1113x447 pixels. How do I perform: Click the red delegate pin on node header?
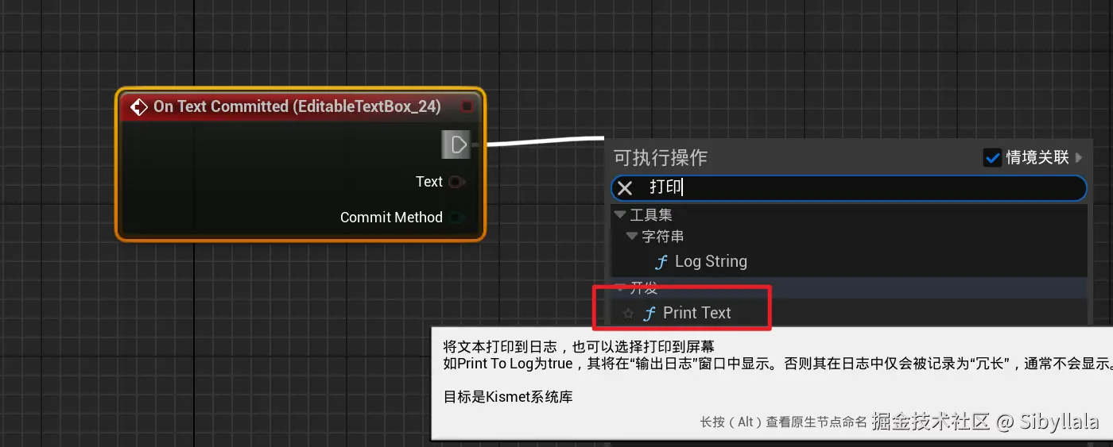point(467,106)
